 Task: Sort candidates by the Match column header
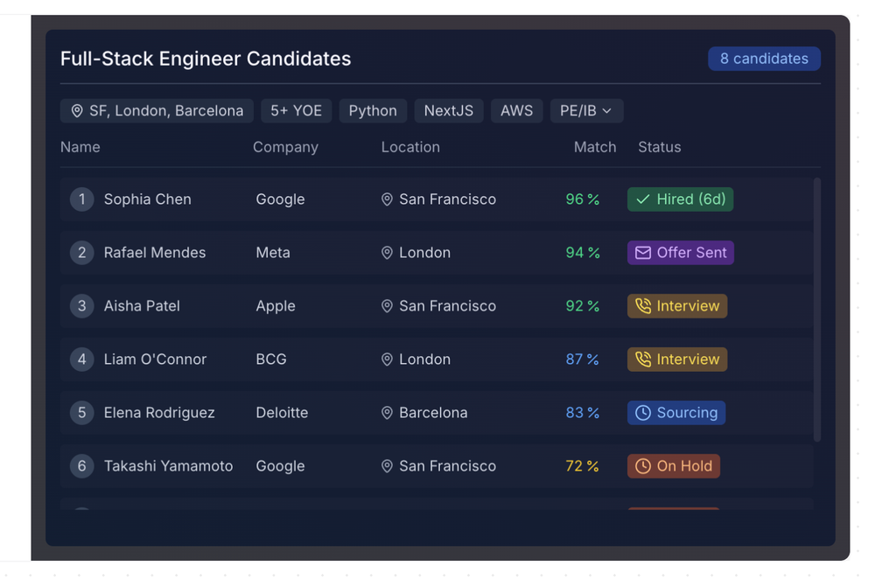[595, 147]
